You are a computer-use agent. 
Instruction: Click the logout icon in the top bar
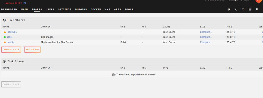click(x=229, y=9)
